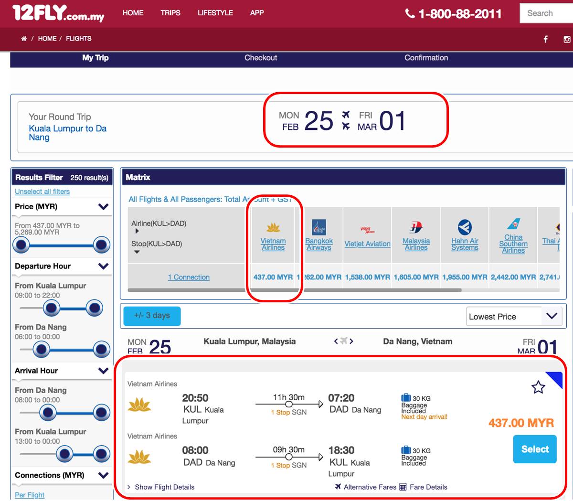Viewport: 573px width, 501px height.
Task: Switch to the Checkout step tab
Action: click(x=261, y=58)
